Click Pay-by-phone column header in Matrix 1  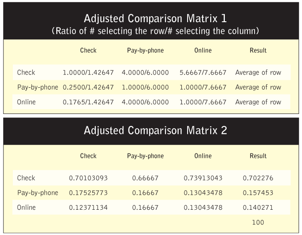(145, 51)
